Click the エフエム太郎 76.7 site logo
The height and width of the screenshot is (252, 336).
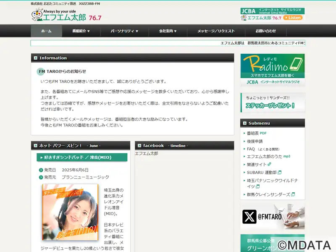[66, 15]
